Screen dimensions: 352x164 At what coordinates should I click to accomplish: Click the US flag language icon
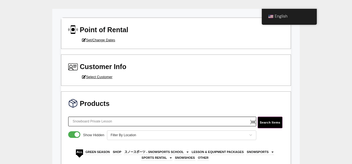(x=271, y=17)
